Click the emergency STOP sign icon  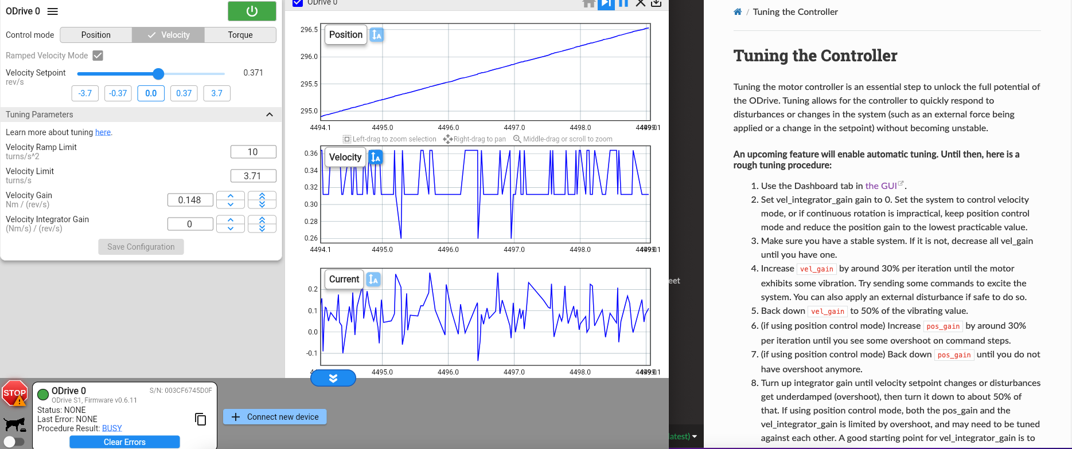14,393
